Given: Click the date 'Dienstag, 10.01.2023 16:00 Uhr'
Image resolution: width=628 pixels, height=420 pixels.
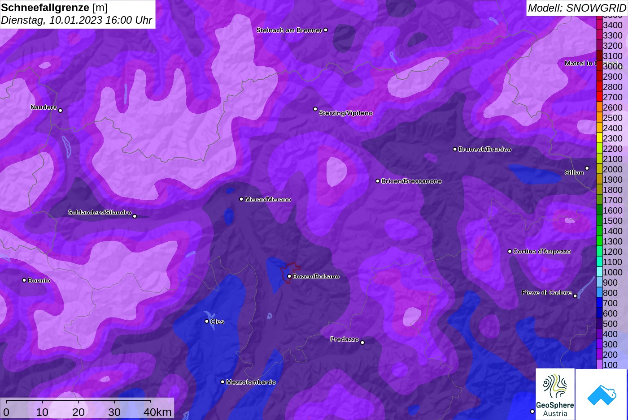Looking at the screenshot, I should 77,20.
